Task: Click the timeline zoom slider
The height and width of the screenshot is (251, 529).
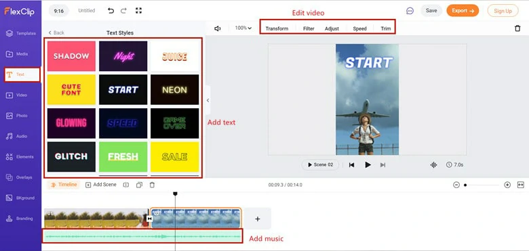Action: [482, 185]
